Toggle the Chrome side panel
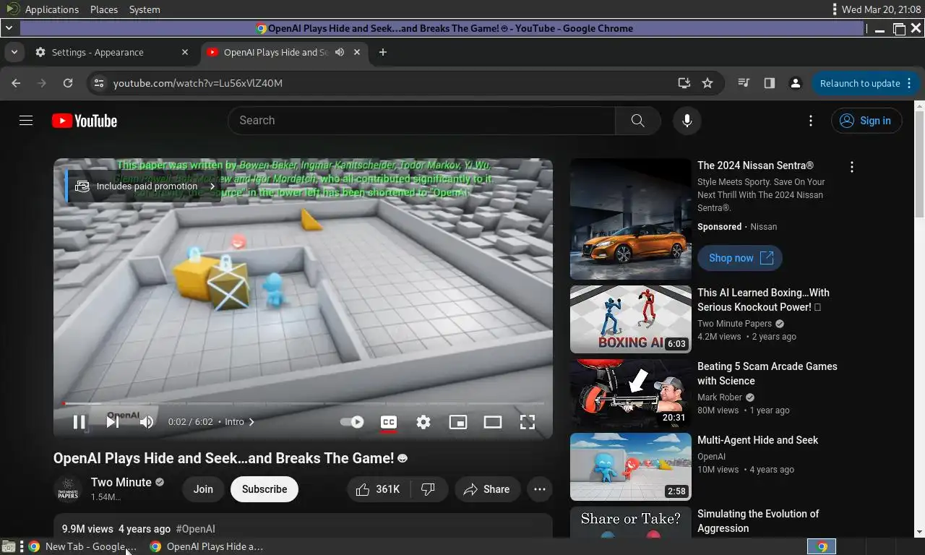925x555 pixels. 770,83
